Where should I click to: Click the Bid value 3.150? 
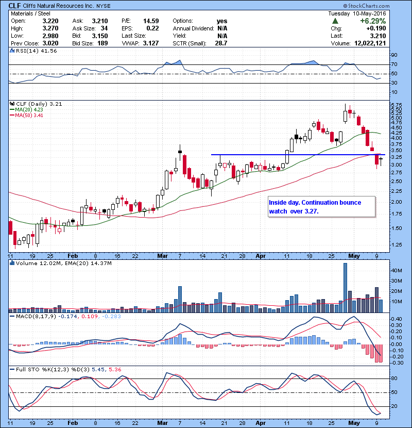coord(100,36)
